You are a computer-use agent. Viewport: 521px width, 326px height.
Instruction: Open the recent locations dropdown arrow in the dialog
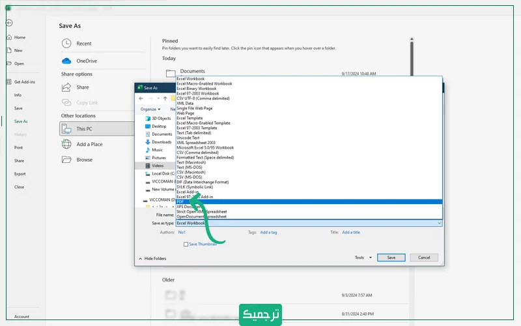(158, 98)
